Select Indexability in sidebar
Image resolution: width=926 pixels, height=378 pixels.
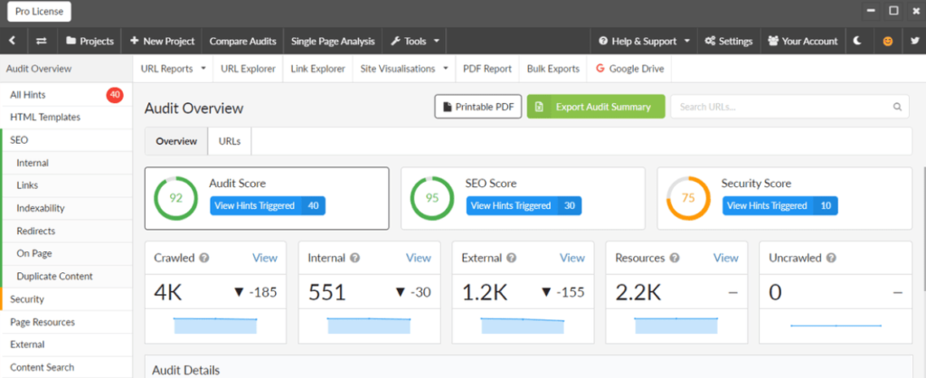(x=66, y=208)
